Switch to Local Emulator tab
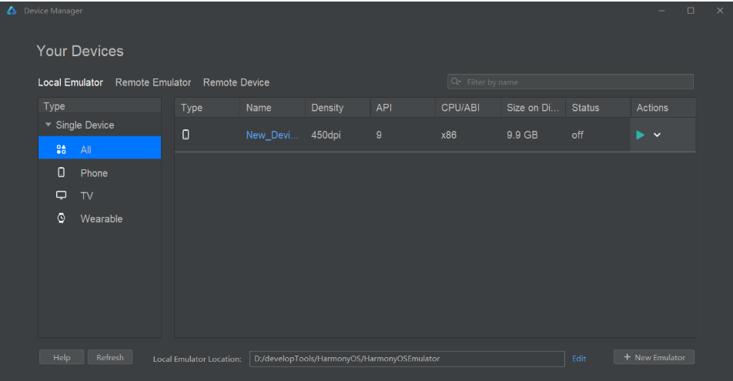Viewport: 733px width, 381px height. coord(70,82)
